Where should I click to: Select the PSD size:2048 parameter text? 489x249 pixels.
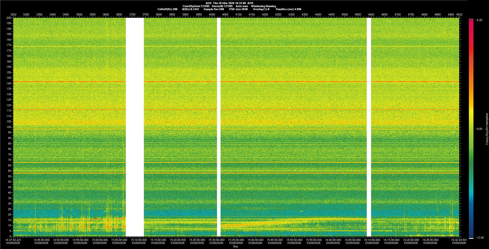point(238,9)
